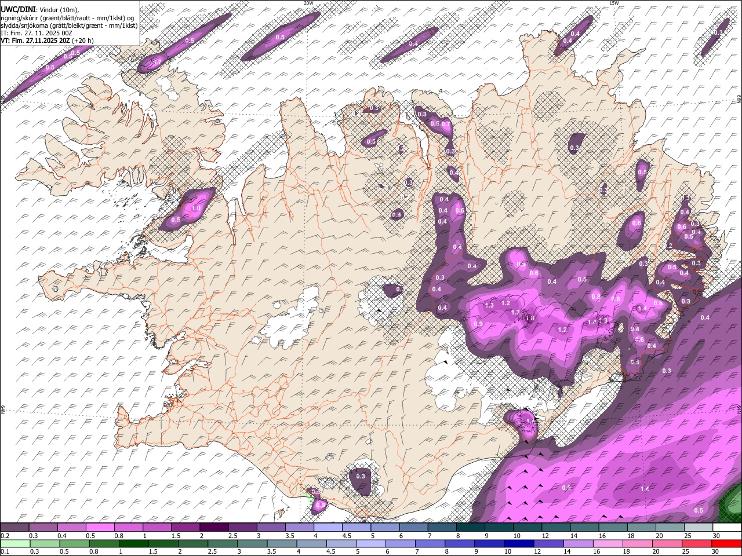Pick the teal-grey swatch between 14 and 16, upper legend

[585, 528]
